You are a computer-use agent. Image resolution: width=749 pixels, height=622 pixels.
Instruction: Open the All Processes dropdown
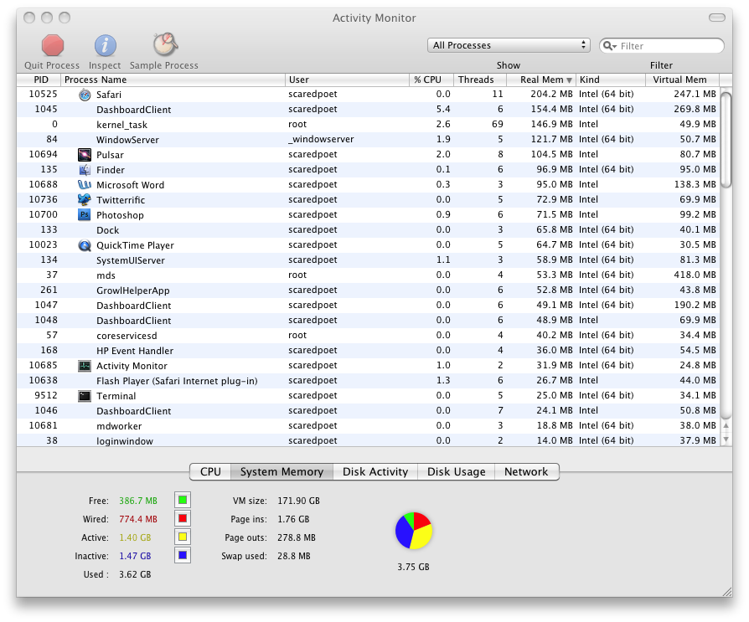[509, 45]
